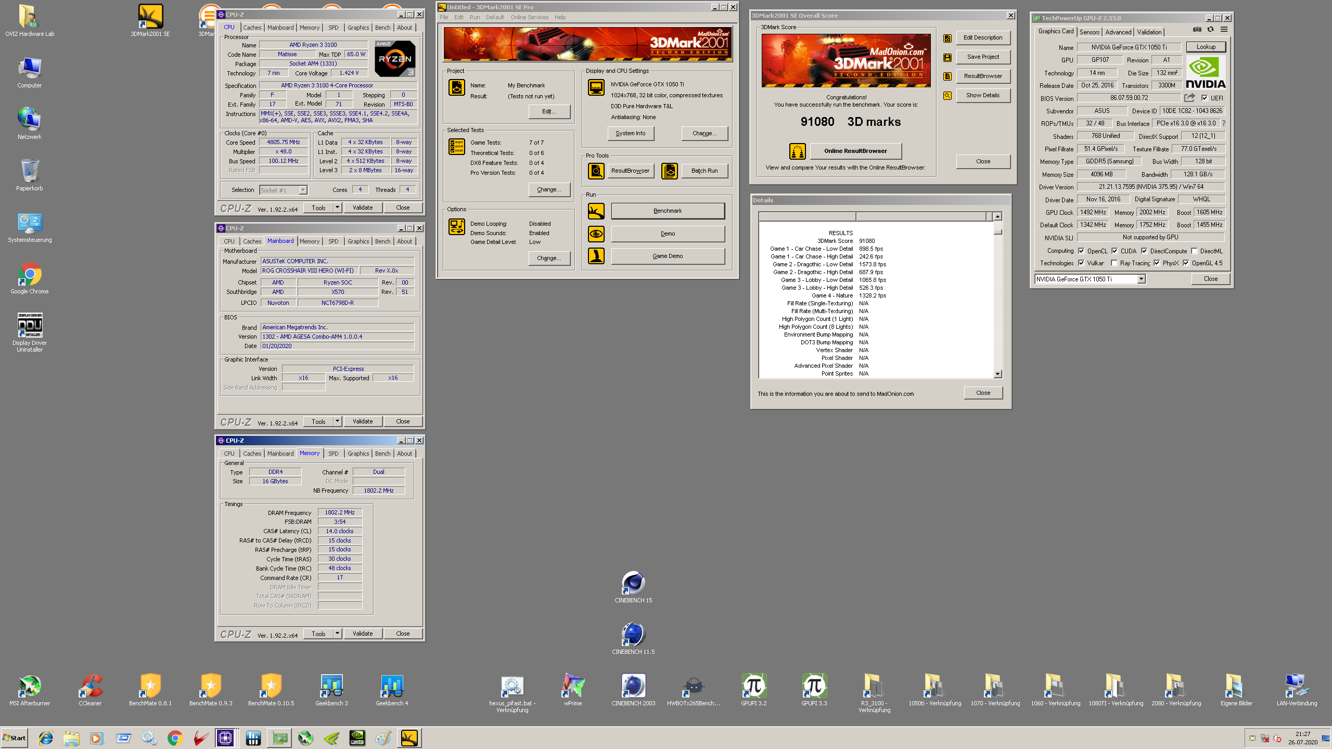Viewport: 1332px width, 749px height.
Task: Open the MSI Afterburner desktop icon
Action: [30, 690]
